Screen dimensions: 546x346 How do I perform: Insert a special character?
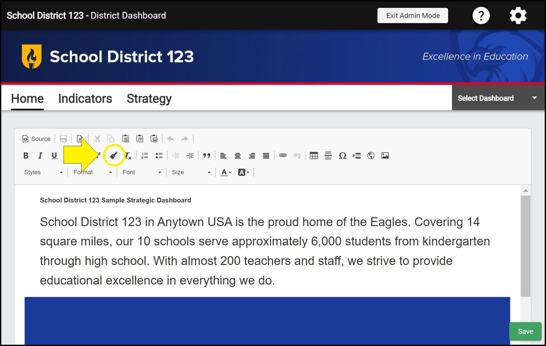pos(343,156)
